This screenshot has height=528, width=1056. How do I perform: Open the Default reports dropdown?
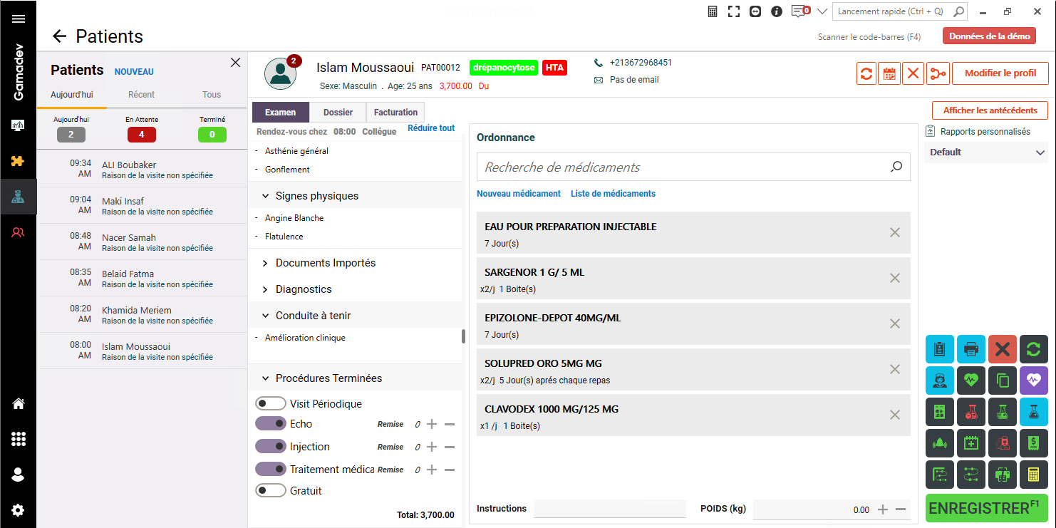985,152
